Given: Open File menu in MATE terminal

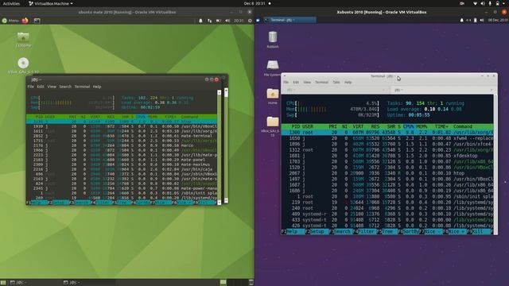Looking at the screenshot, I should tap(30, 87).
